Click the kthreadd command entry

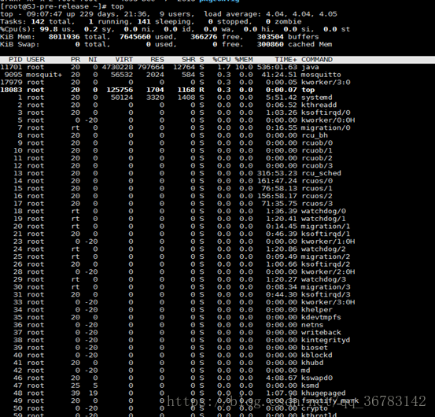319,105
